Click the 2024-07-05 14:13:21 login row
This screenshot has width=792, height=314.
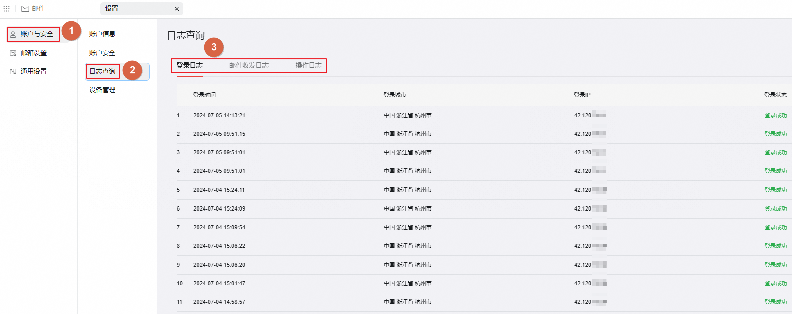[x=219, y=115]
